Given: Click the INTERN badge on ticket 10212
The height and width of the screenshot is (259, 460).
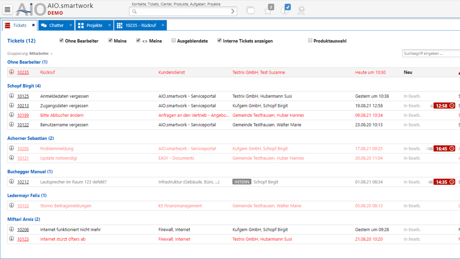Looking at the screenshot, I should [x=242, y=182].
